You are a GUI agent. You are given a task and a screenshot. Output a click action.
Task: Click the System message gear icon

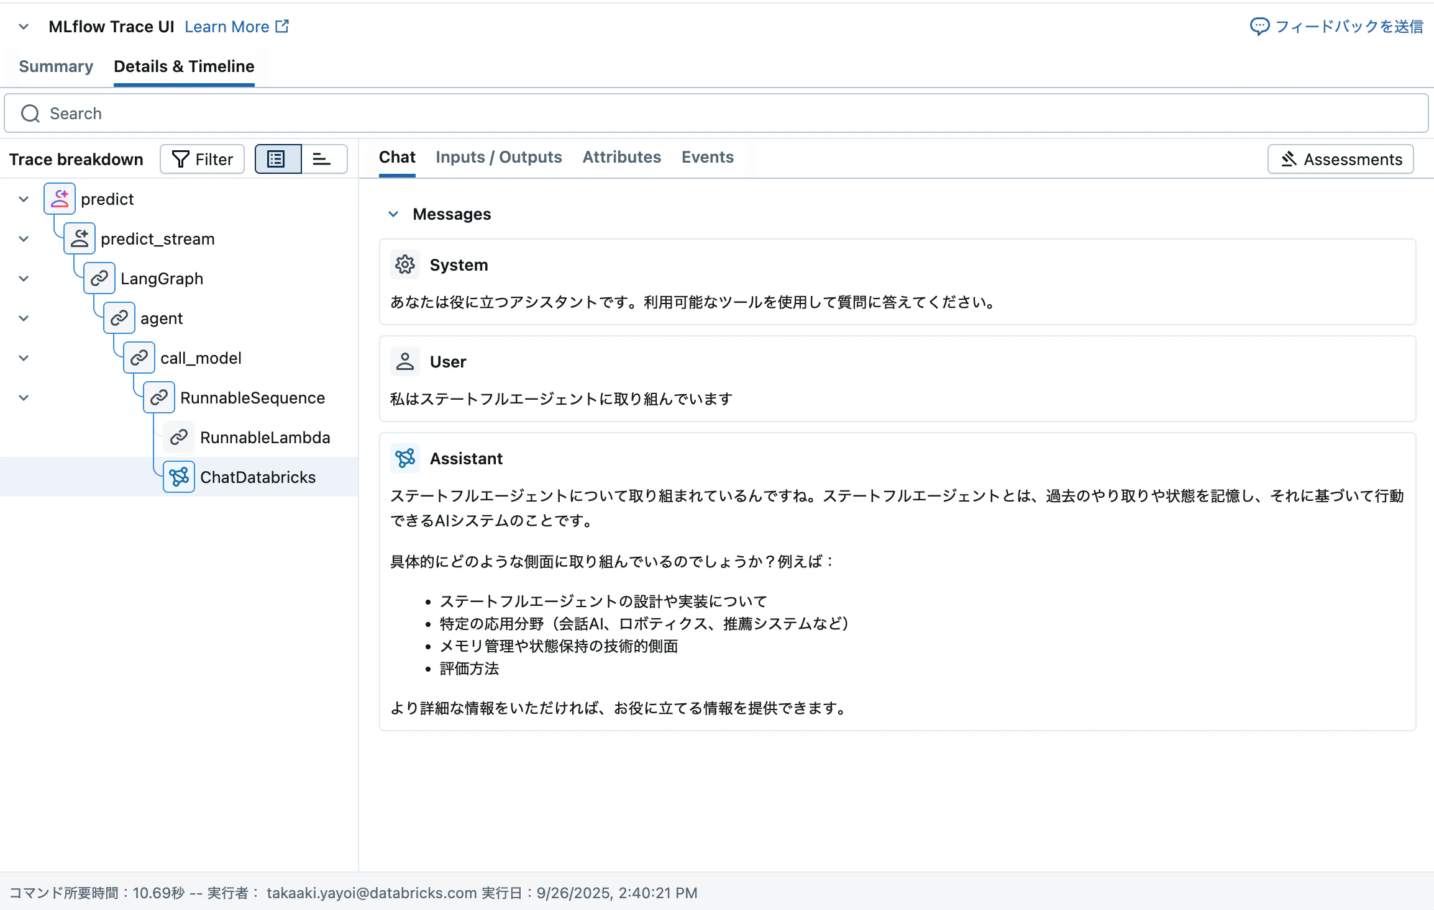(405, 264)
